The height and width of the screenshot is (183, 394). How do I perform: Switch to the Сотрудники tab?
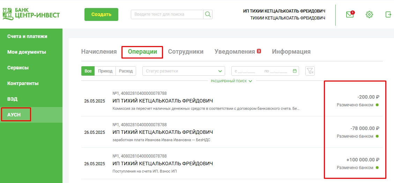point(186,52)
